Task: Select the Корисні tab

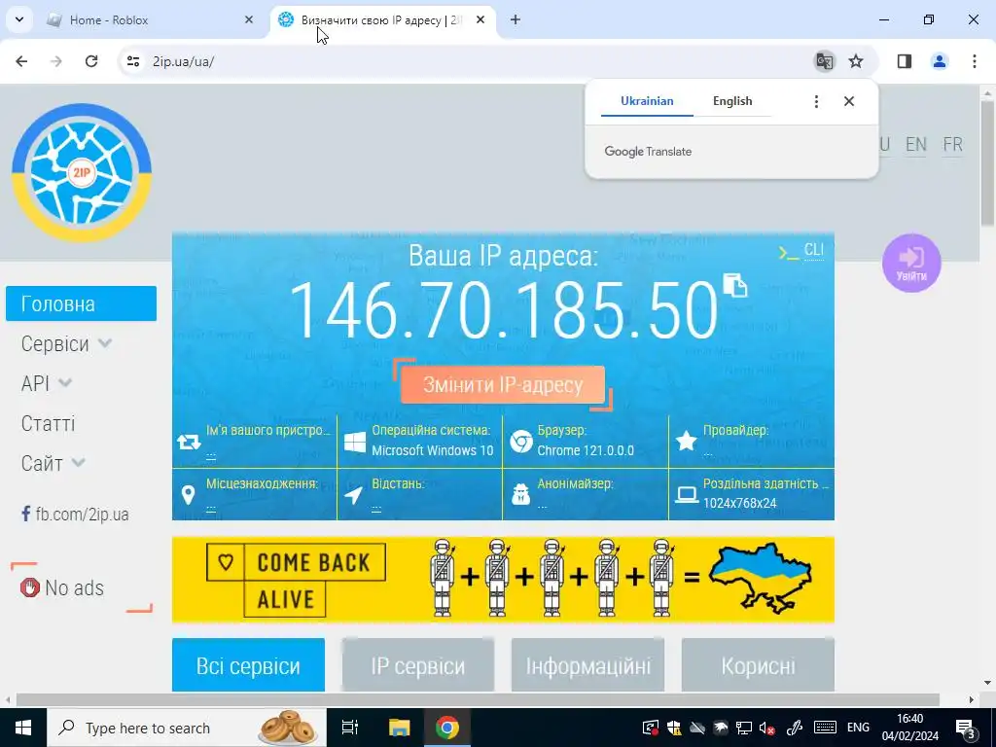Action: [x=758, y=665]
